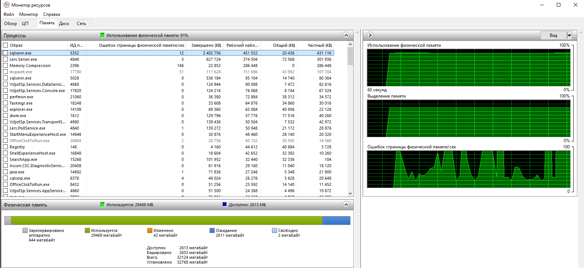Click the Вид button

click(x=553, y=35)
